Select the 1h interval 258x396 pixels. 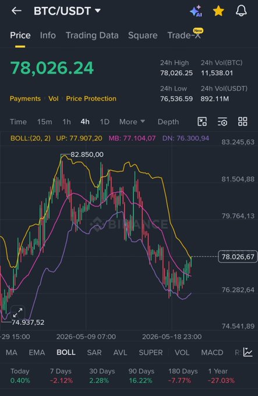(66, 122)
